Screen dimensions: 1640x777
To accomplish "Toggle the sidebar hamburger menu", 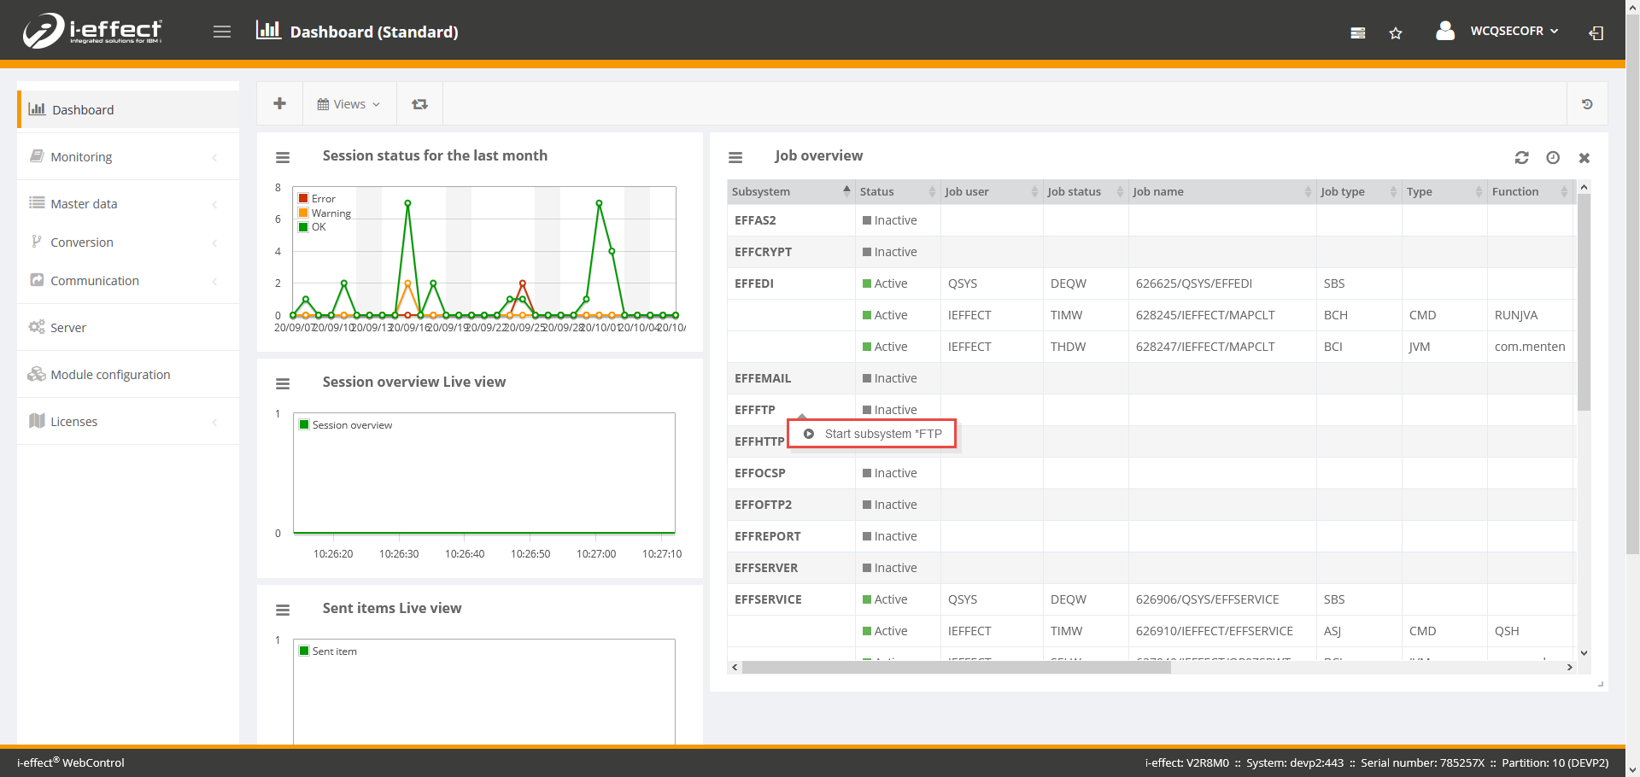I will coord(222,32).
